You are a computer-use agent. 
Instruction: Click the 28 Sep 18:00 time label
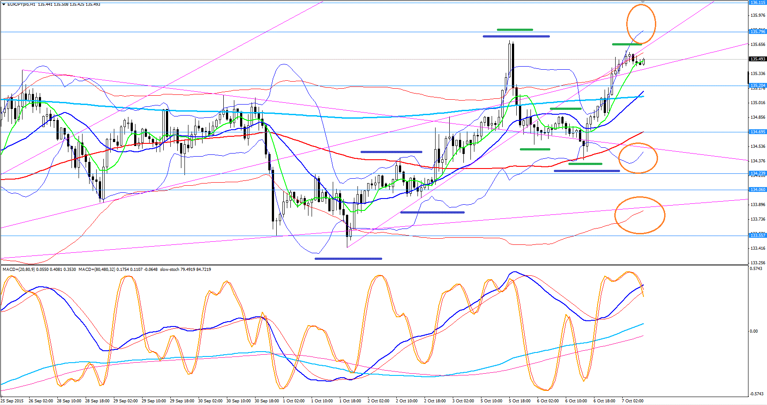97,401
